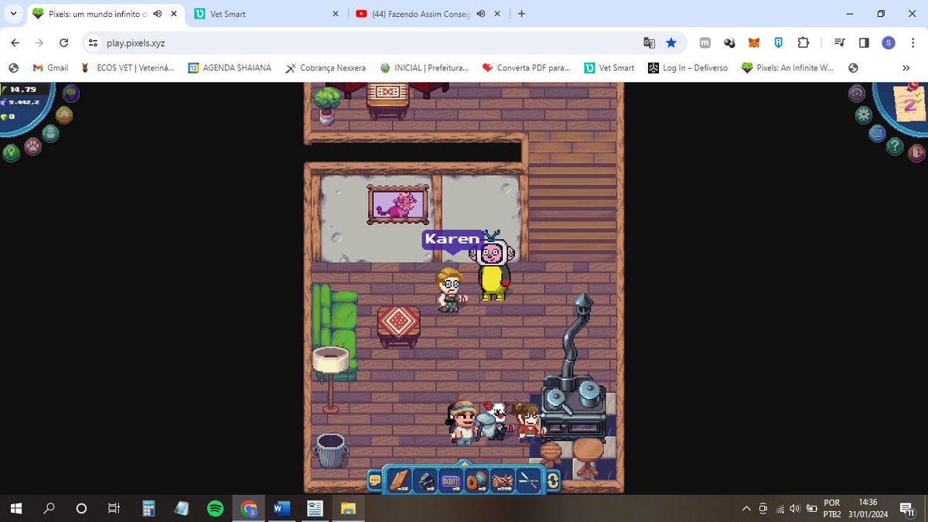Open the Windows Start menu
Screen dimensions: 928x522
click(x=16, y=508)
